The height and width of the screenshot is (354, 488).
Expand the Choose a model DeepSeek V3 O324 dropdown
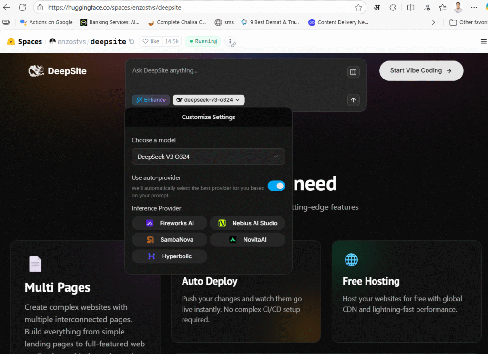tap(208, 157)
